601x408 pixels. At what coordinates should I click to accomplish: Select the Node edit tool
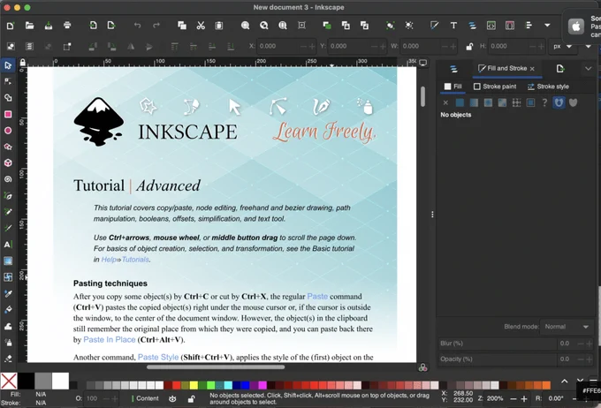(x=8, y=81)
